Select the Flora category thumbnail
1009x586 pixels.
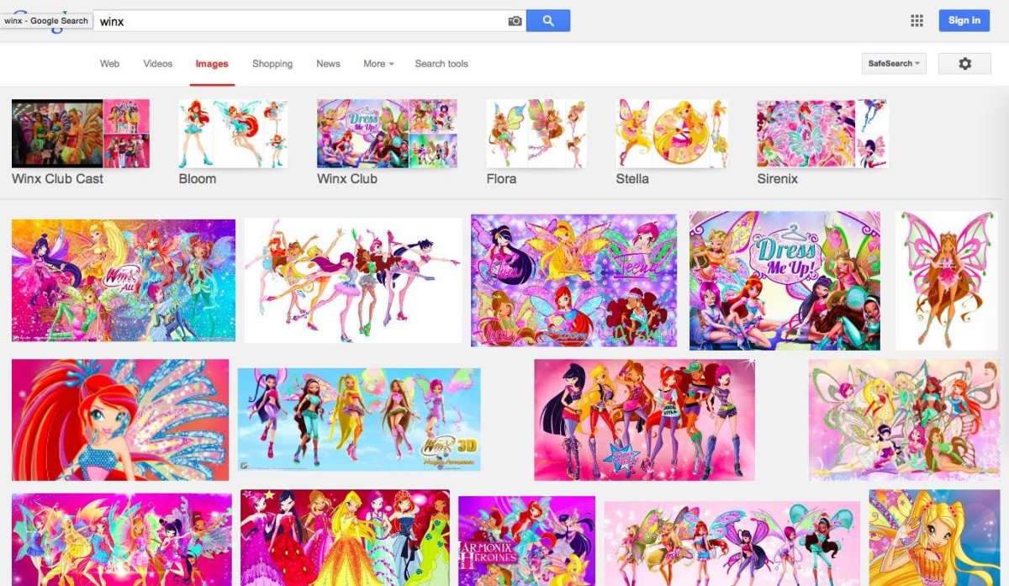point(536,134)
